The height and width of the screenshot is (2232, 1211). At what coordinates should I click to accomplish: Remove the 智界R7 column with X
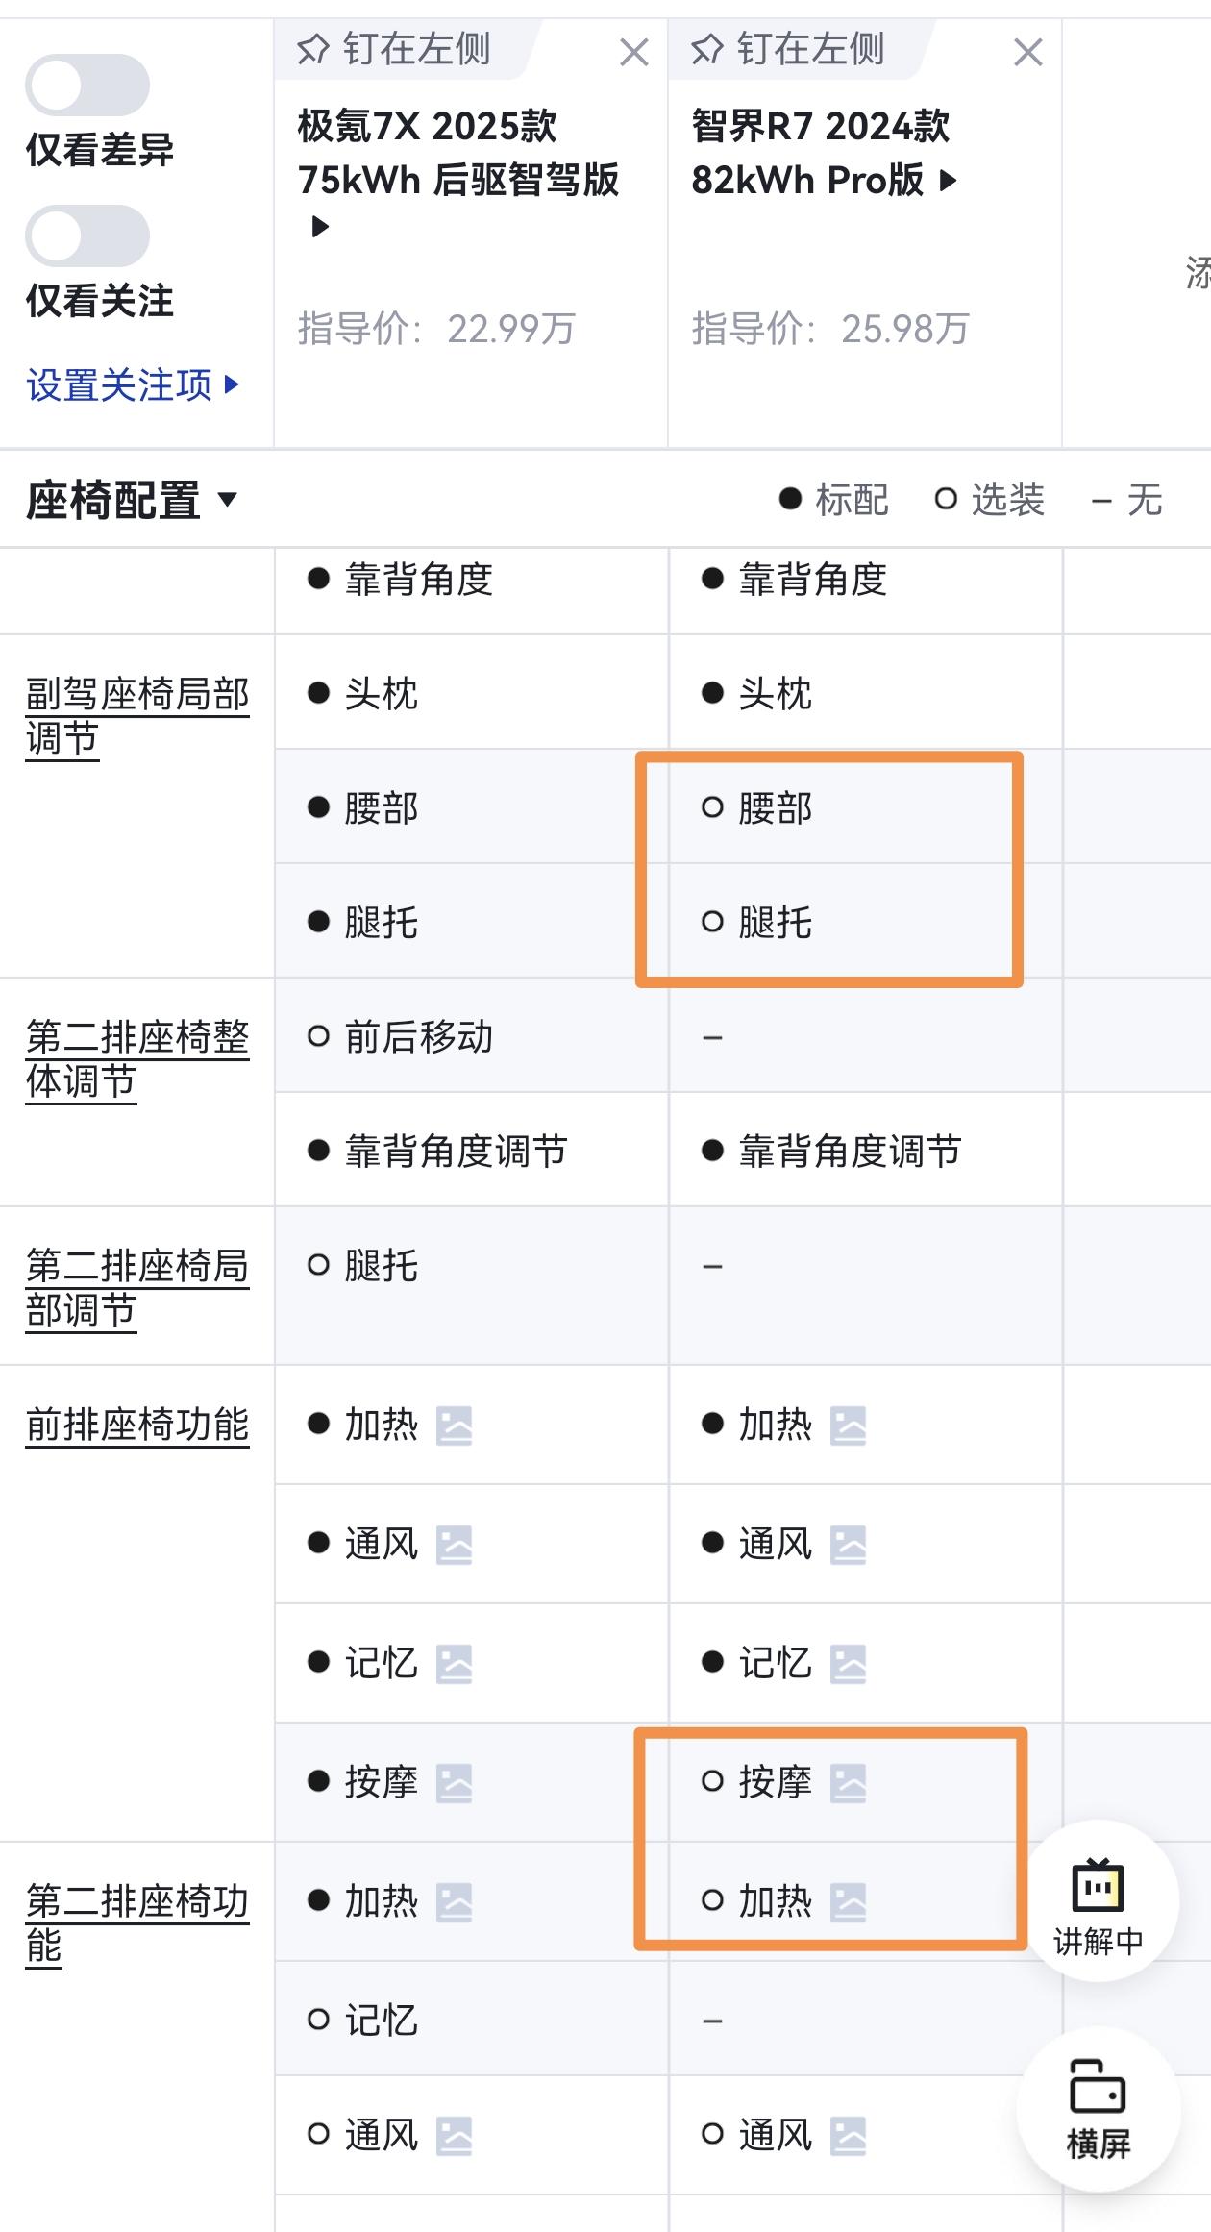pos(1028,52)
